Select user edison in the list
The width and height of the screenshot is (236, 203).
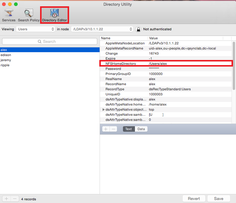pyautogui.click(x=50, y=55)
